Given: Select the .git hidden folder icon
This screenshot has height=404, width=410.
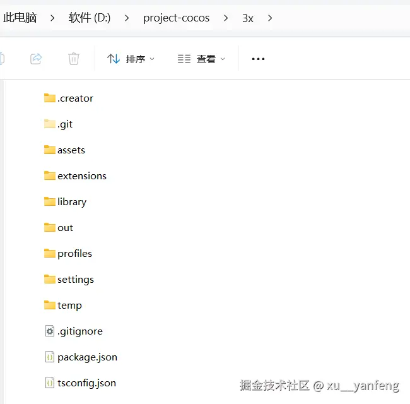Looking at the screenshot, I should coord(50,124).
